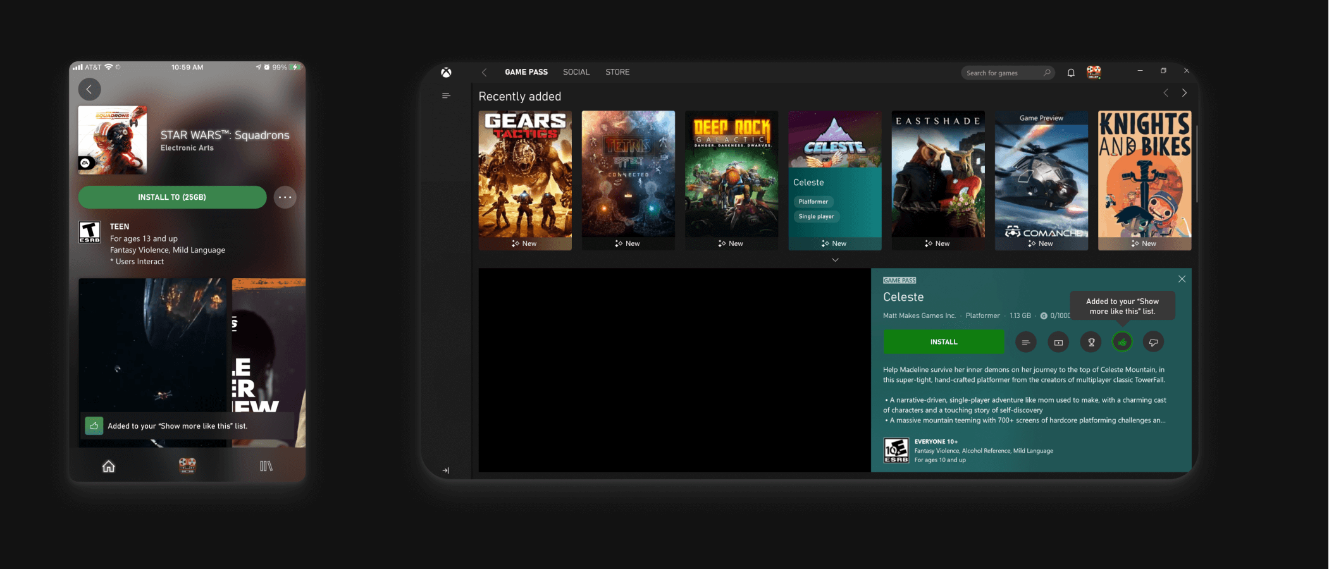Advance the carousel with the right chevron
This screenshot has width=1329, height=569.
pyautogui.click(x=1184, y=92)
